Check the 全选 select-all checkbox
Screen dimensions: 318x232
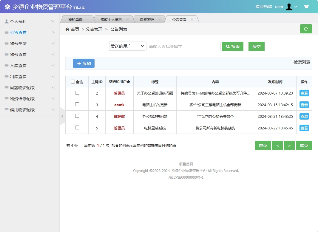point(73,81)
